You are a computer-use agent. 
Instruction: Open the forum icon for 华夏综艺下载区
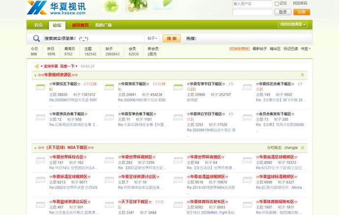click(x=40, y=87)
